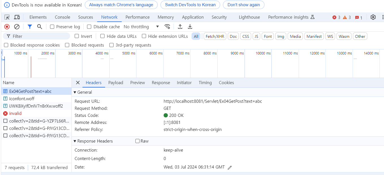Click the inspect element selector icon
The width and height of the screenshot is (384, 175).
(x=7, y=17)
